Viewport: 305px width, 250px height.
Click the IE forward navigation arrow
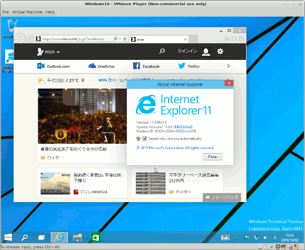coord(30,39)
